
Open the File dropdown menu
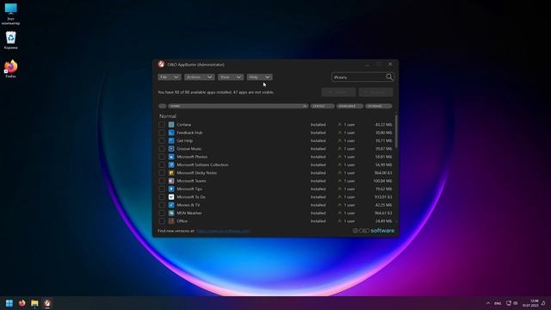[170, 77]
